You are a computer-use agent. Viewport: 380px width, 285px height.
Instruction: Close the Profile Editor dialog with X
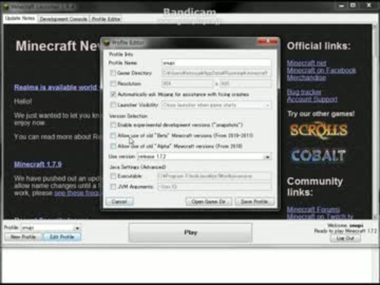(x=268, y=42)
